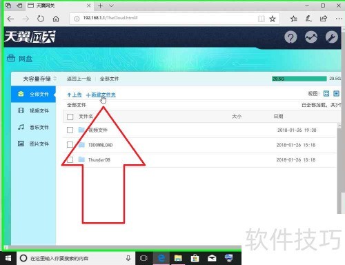Toggle reading view book icon
Image resolution: width=345 pixels, height=265 pixels.
coord(262,19)
